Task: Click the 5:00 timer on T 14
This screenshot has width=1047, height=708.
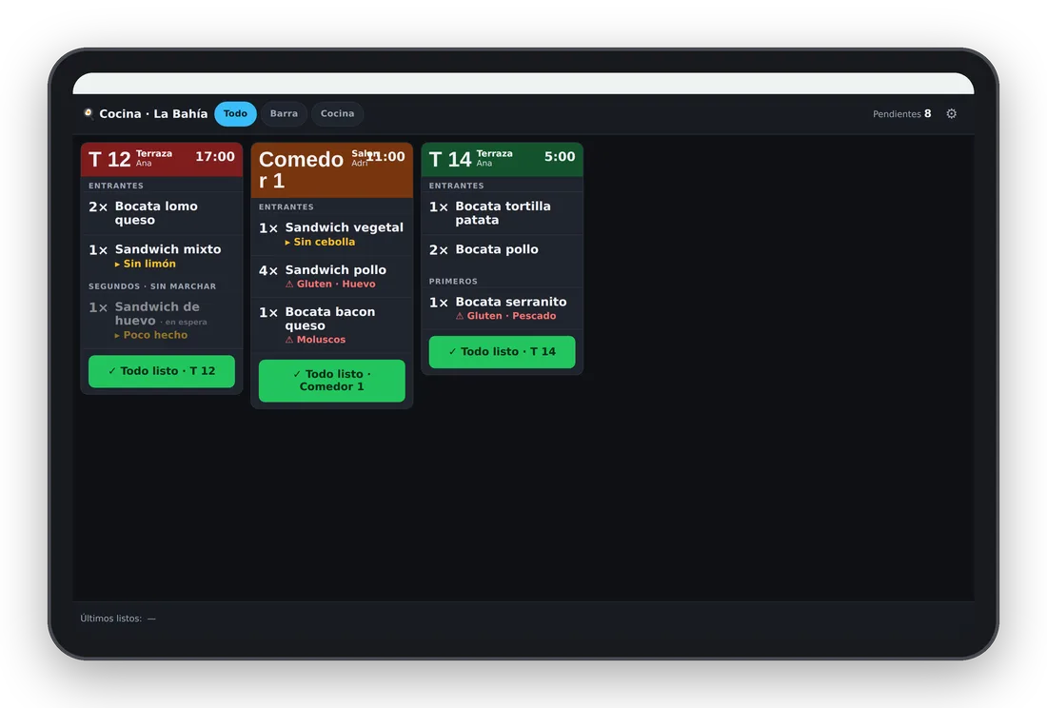Action: point(560,157)
